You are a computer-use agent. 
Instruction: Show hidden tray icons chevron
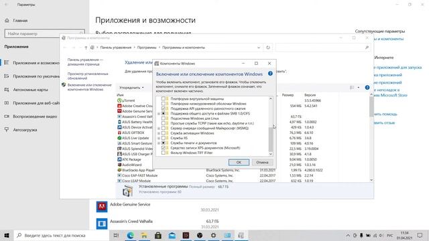[x=348, y=235]
